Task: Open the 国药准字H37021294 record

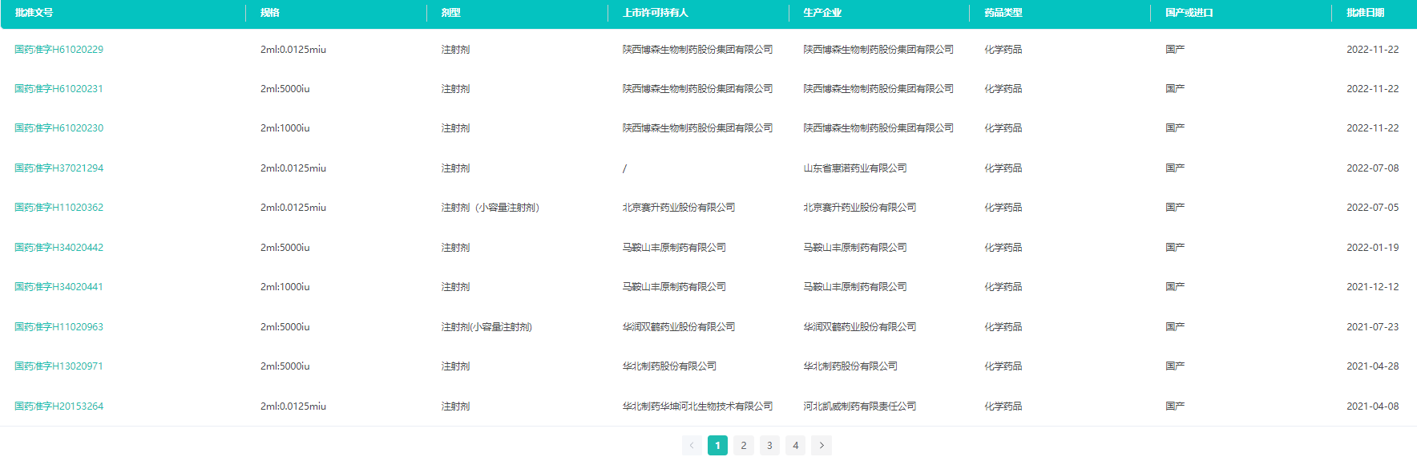Action: (59, 168)
